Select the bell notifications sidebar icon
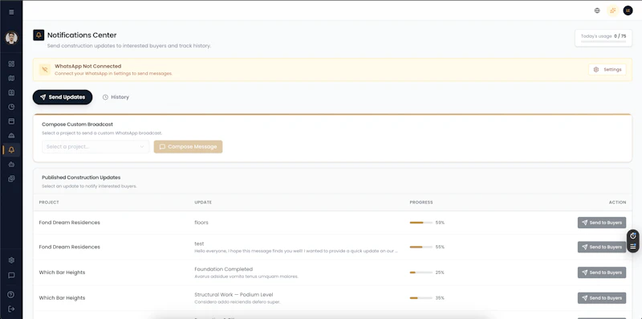Image resolution: width=642 pixels, height=319 pixels. (x=11, y=150)
